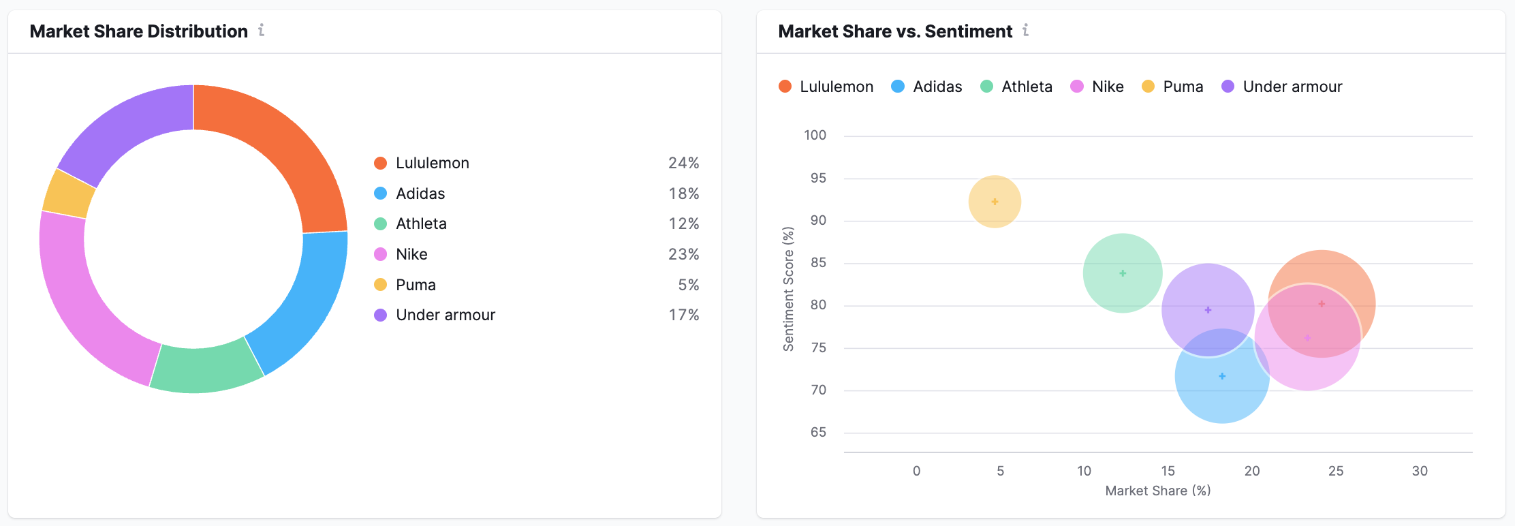
Task: Click the yellow Puma donut segment
Action: point(68,194)
